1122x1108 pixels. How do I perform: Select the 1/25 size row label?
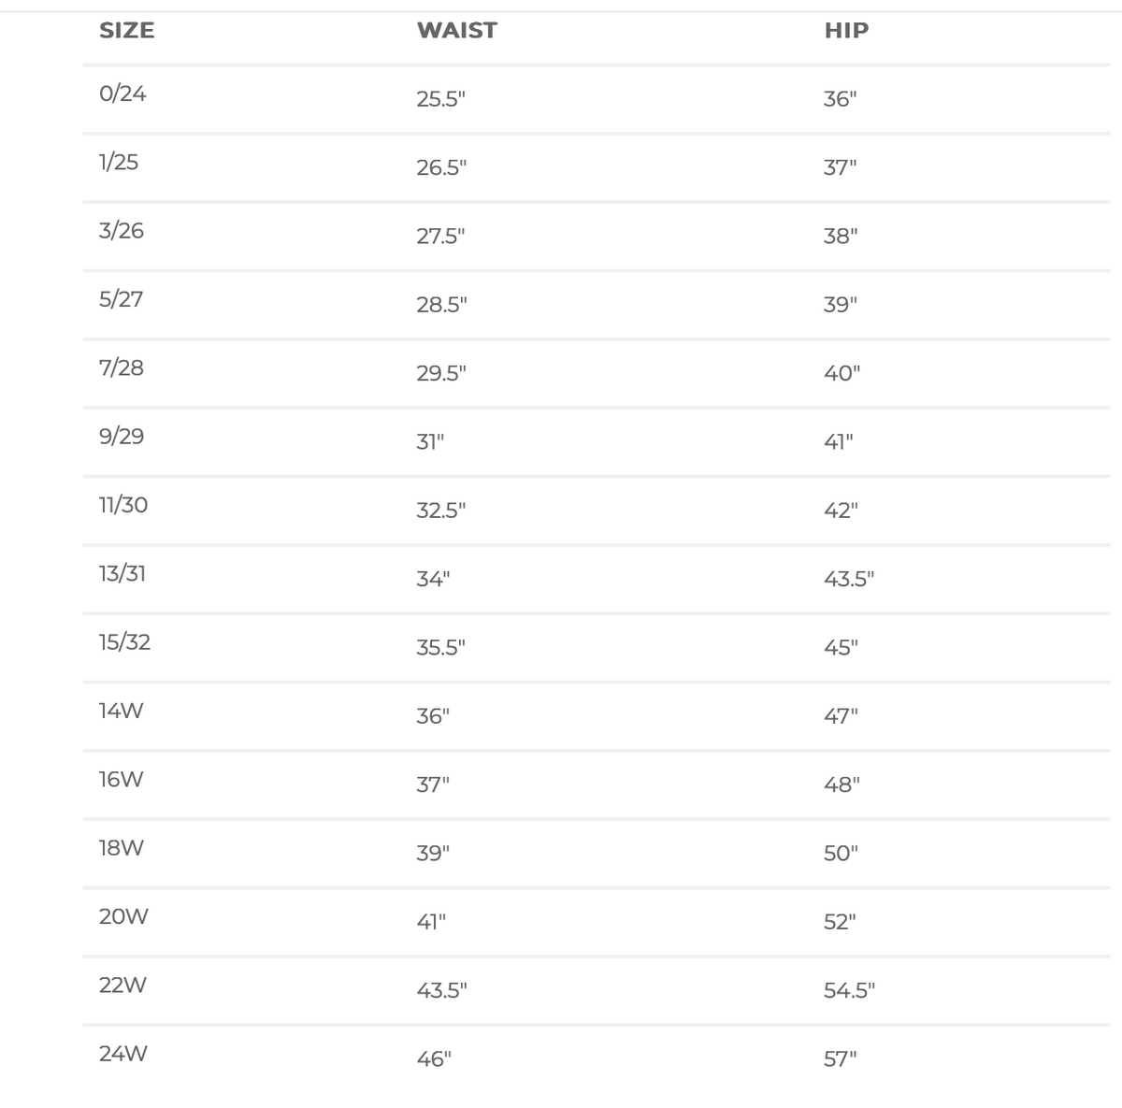118,162
